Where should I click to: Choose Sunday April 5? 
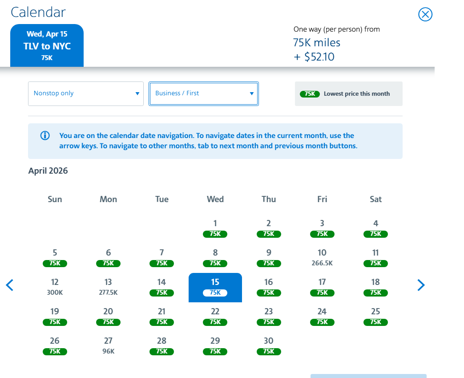tap(55, 257)
